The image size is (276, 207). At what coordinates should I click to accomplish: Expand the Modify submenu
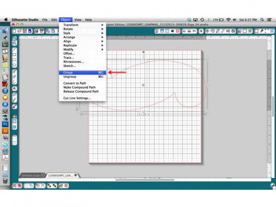[x=82, y=49]
